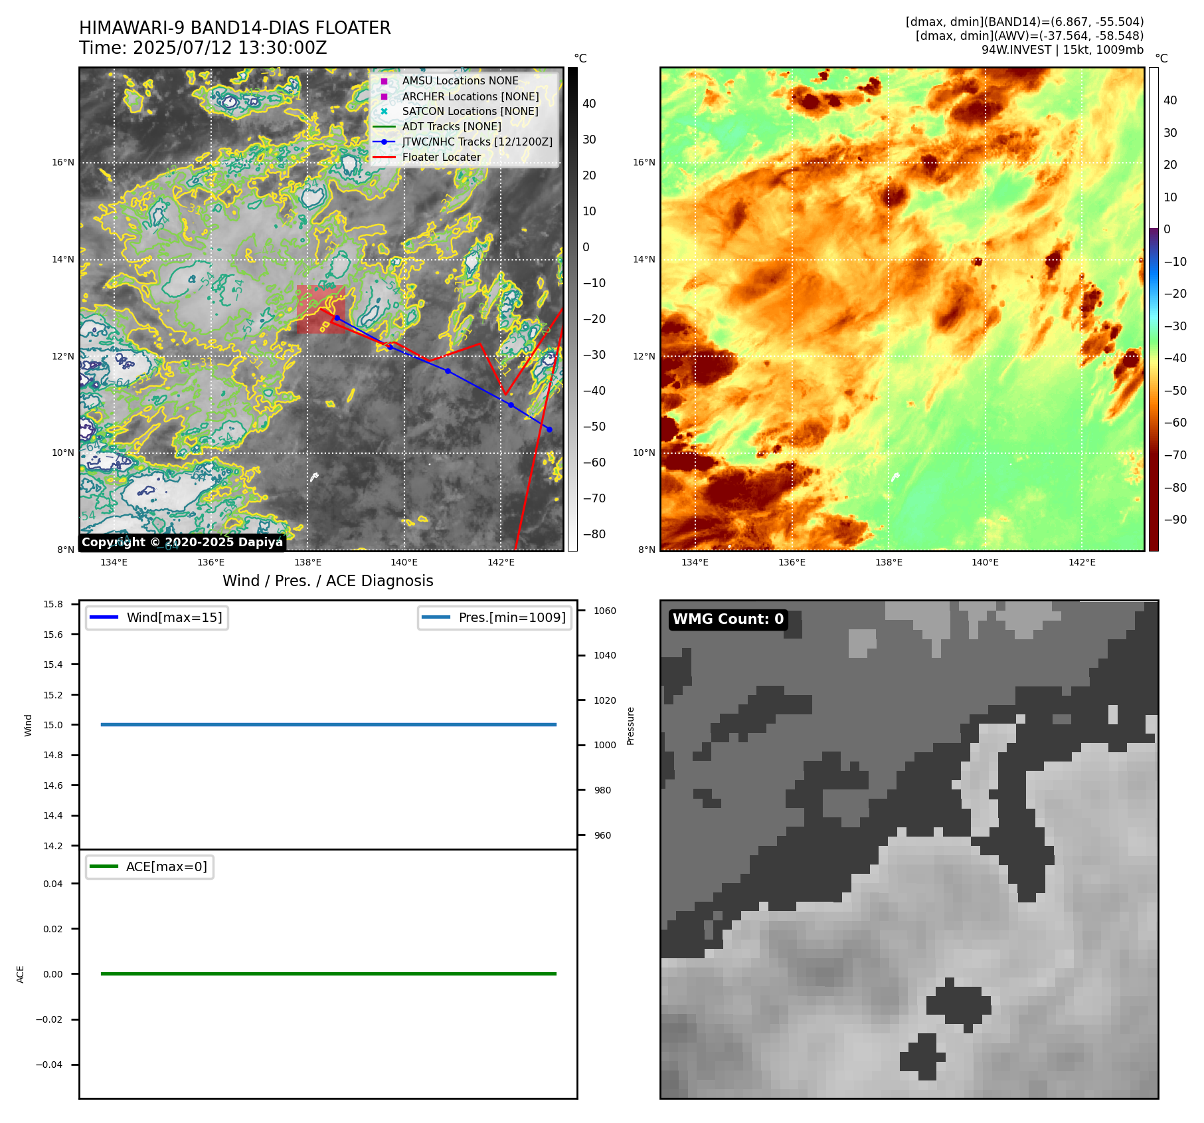This screenshot has width=1204, height=1123.
Task: Click the '94W.INVEST | 15kt, 1009mb' label
Action: pos(1063,50)
